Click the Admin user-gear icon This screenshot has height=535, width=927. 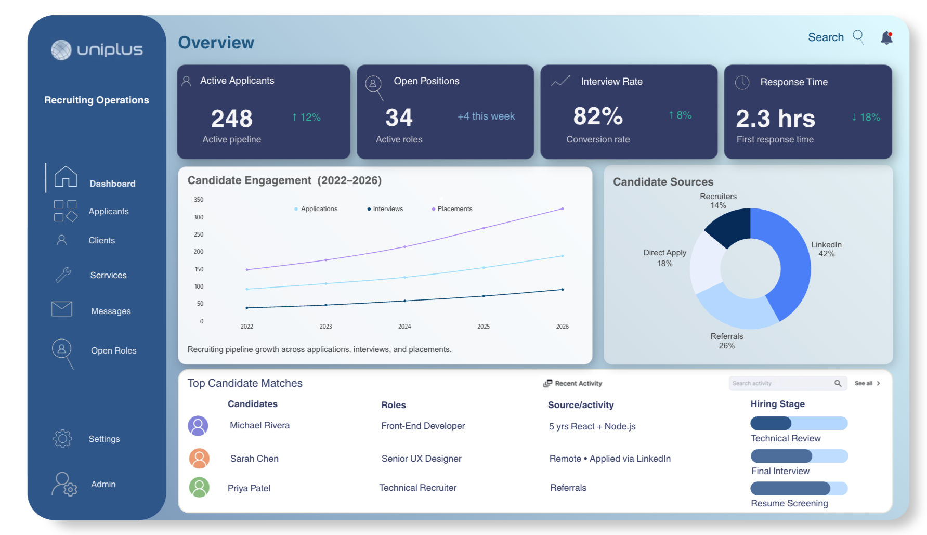[64, 484]
